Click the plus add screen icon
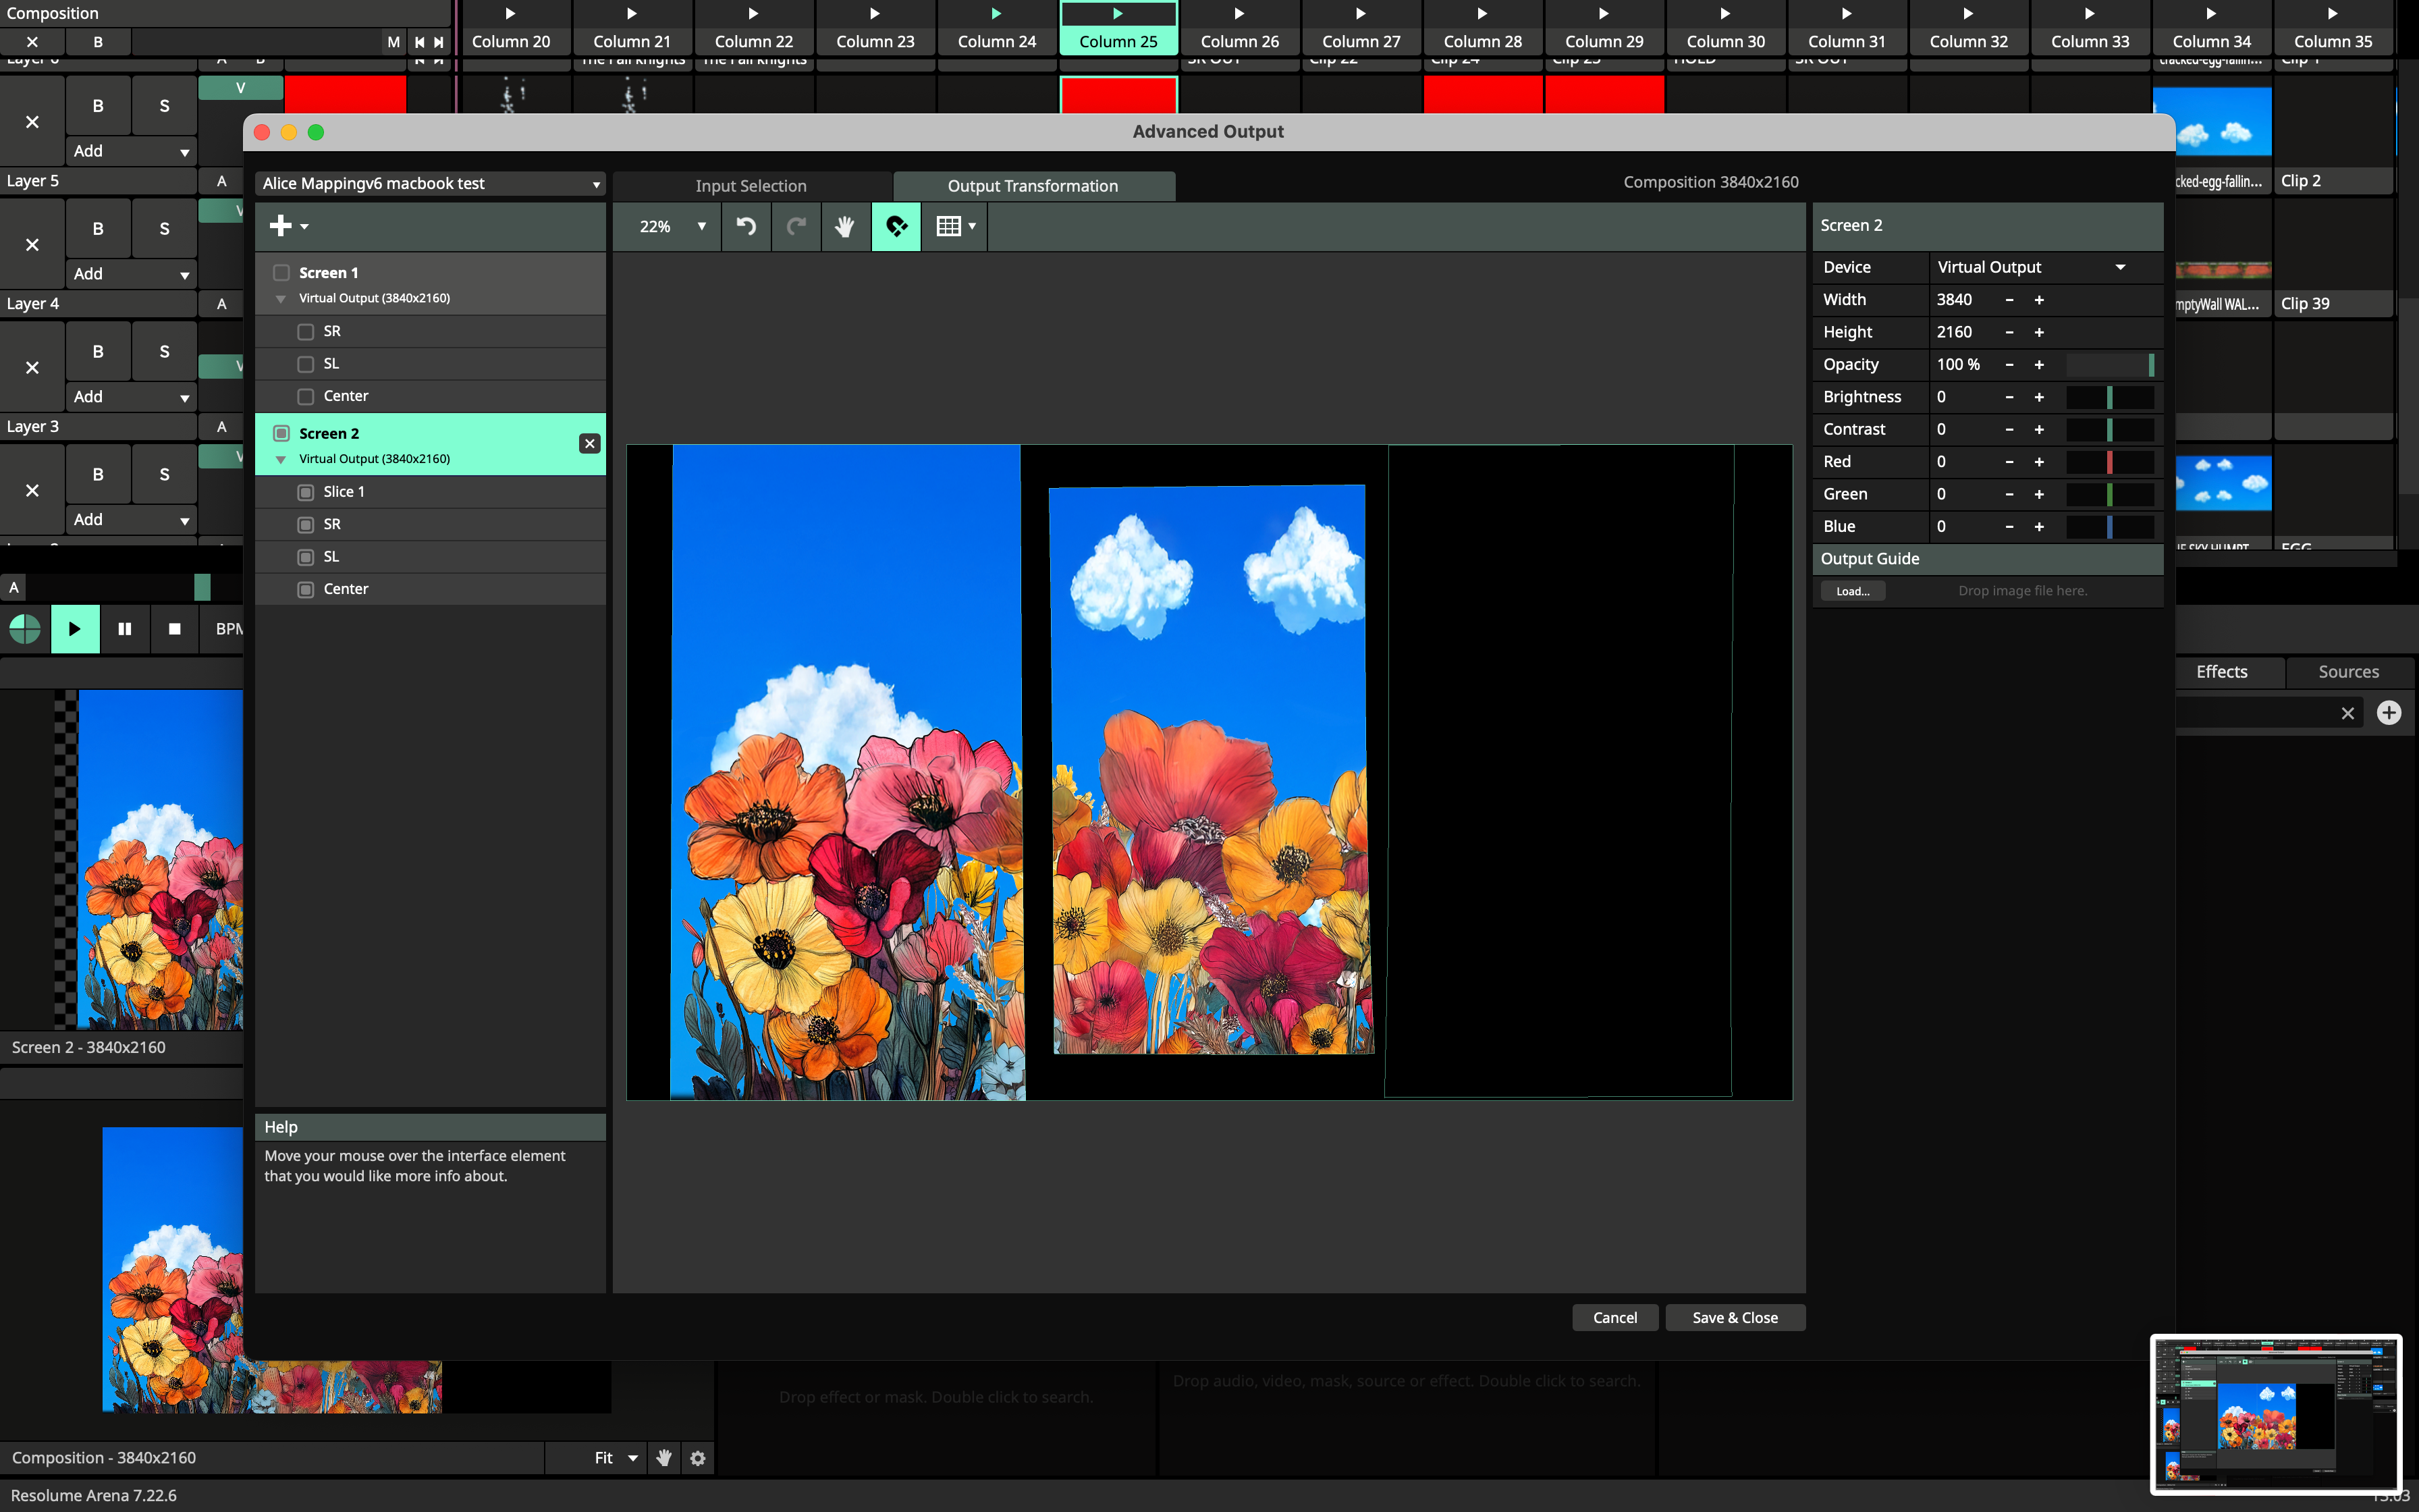Screen dimensions: 2419x1512 [282, 226]
